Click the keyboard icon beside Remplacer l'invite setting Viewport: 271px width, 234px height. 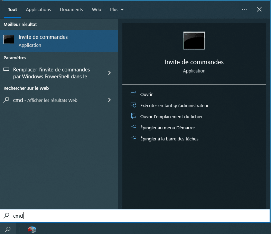6,69
